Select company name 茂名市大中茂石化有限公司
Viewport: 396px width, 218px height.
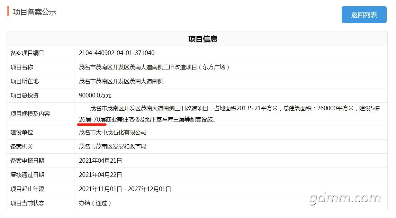(113, 132)
